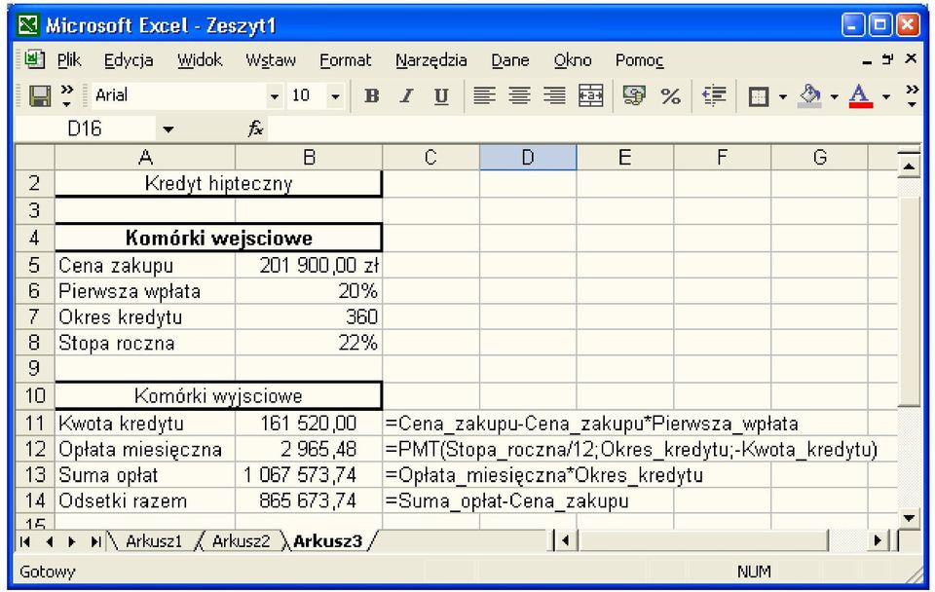The image size is (935, 592).
Task: Select Okres kredytu value 360
Action: tap(309, 317)
